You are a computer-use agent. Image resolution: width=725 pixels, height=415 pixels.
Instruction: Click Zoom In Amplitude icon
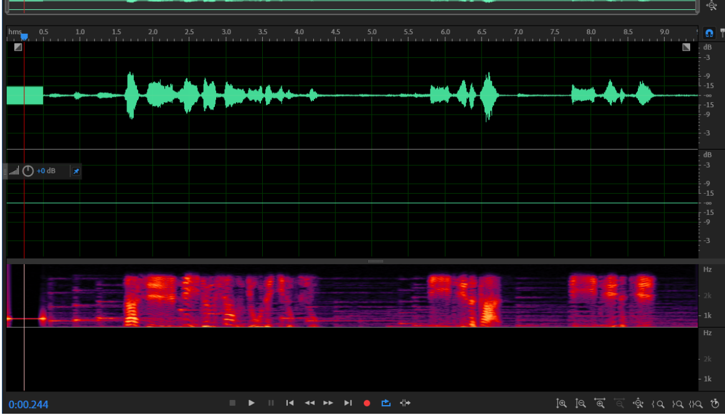point(562,403)
